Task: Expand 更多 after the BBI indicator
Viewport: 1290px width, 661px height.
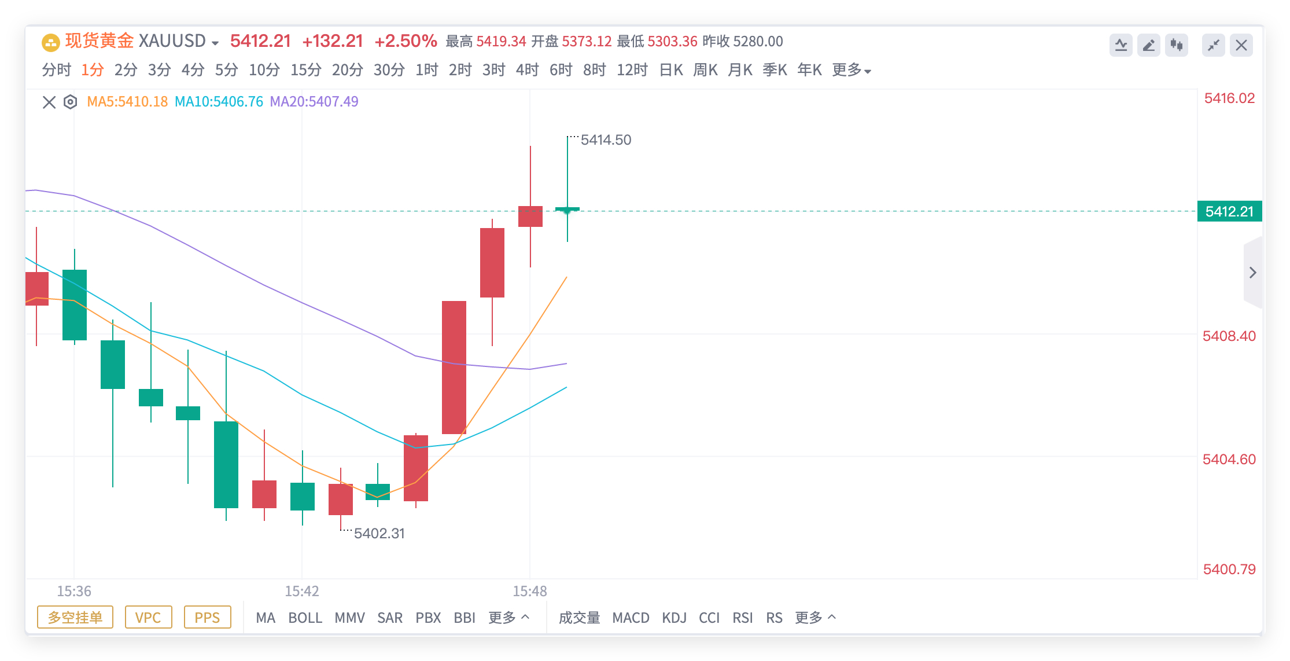Action: [508, 618]
